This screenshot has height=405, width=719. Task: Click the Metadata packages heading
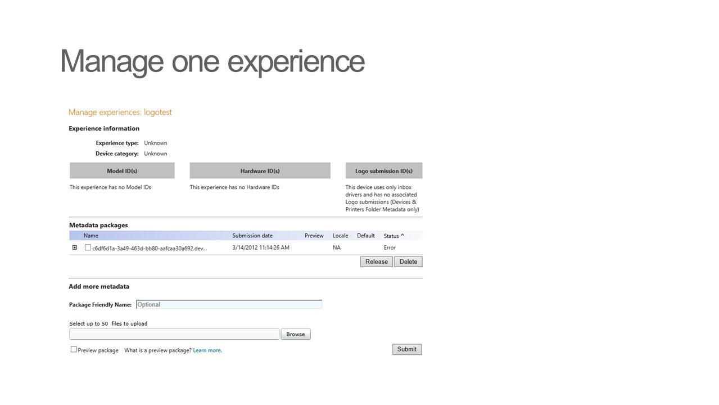tap(98, 225)
